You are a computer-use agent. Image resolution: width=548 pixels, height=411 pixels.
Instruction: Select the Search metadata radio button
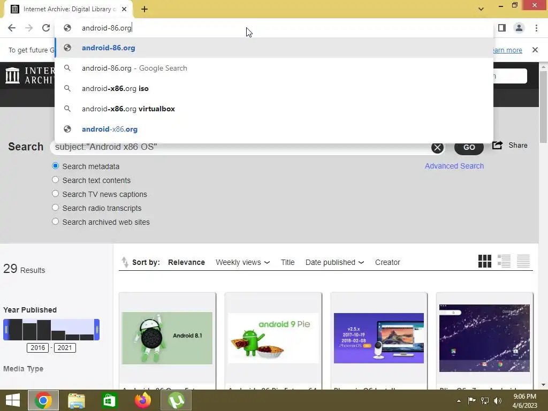click(x=55, y=166)
